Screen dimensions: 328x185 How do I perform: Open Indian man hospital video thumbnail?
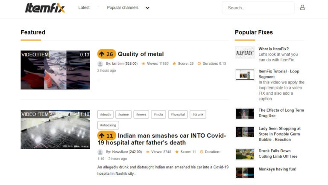pyautogui.click(x=55, y=130)
